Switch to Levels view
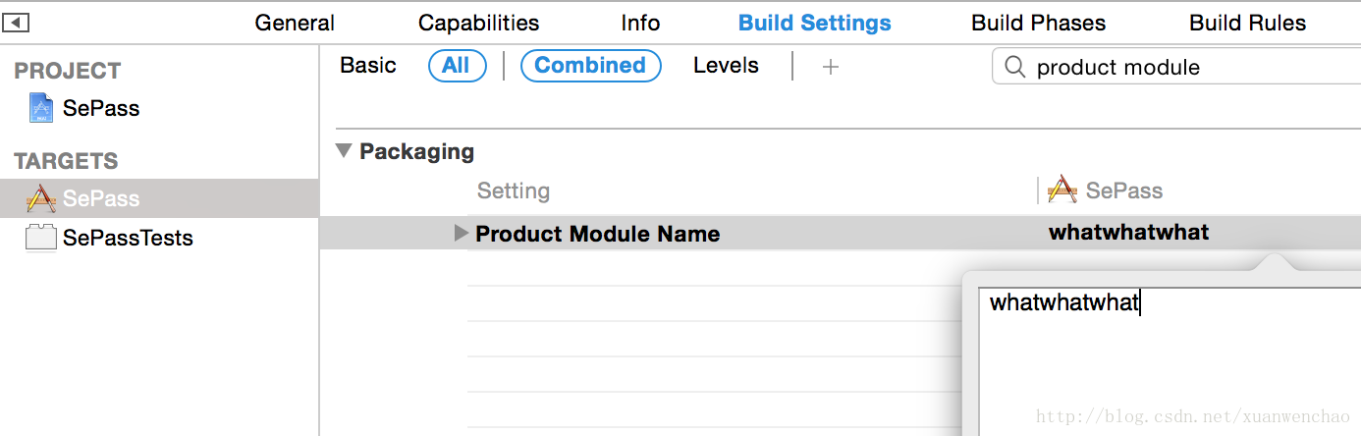The height and width of the screenshot is (436, 1361). click(726, 66)
